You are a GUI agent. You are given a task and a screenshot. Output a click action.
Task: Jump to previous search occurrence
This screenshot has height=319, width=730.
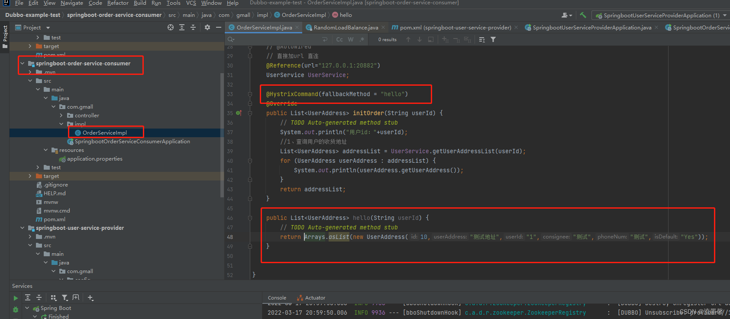408,39
